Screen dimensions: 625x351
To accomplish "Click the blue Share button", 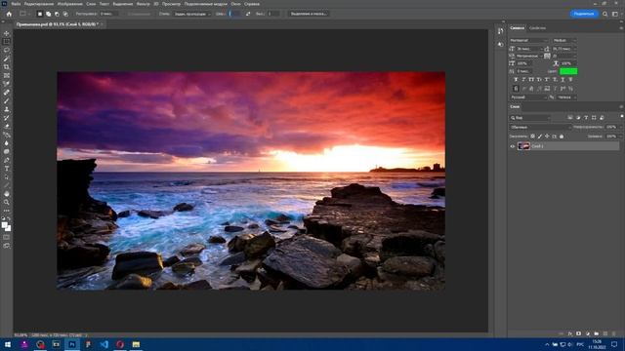I will [x=584, y=14].
